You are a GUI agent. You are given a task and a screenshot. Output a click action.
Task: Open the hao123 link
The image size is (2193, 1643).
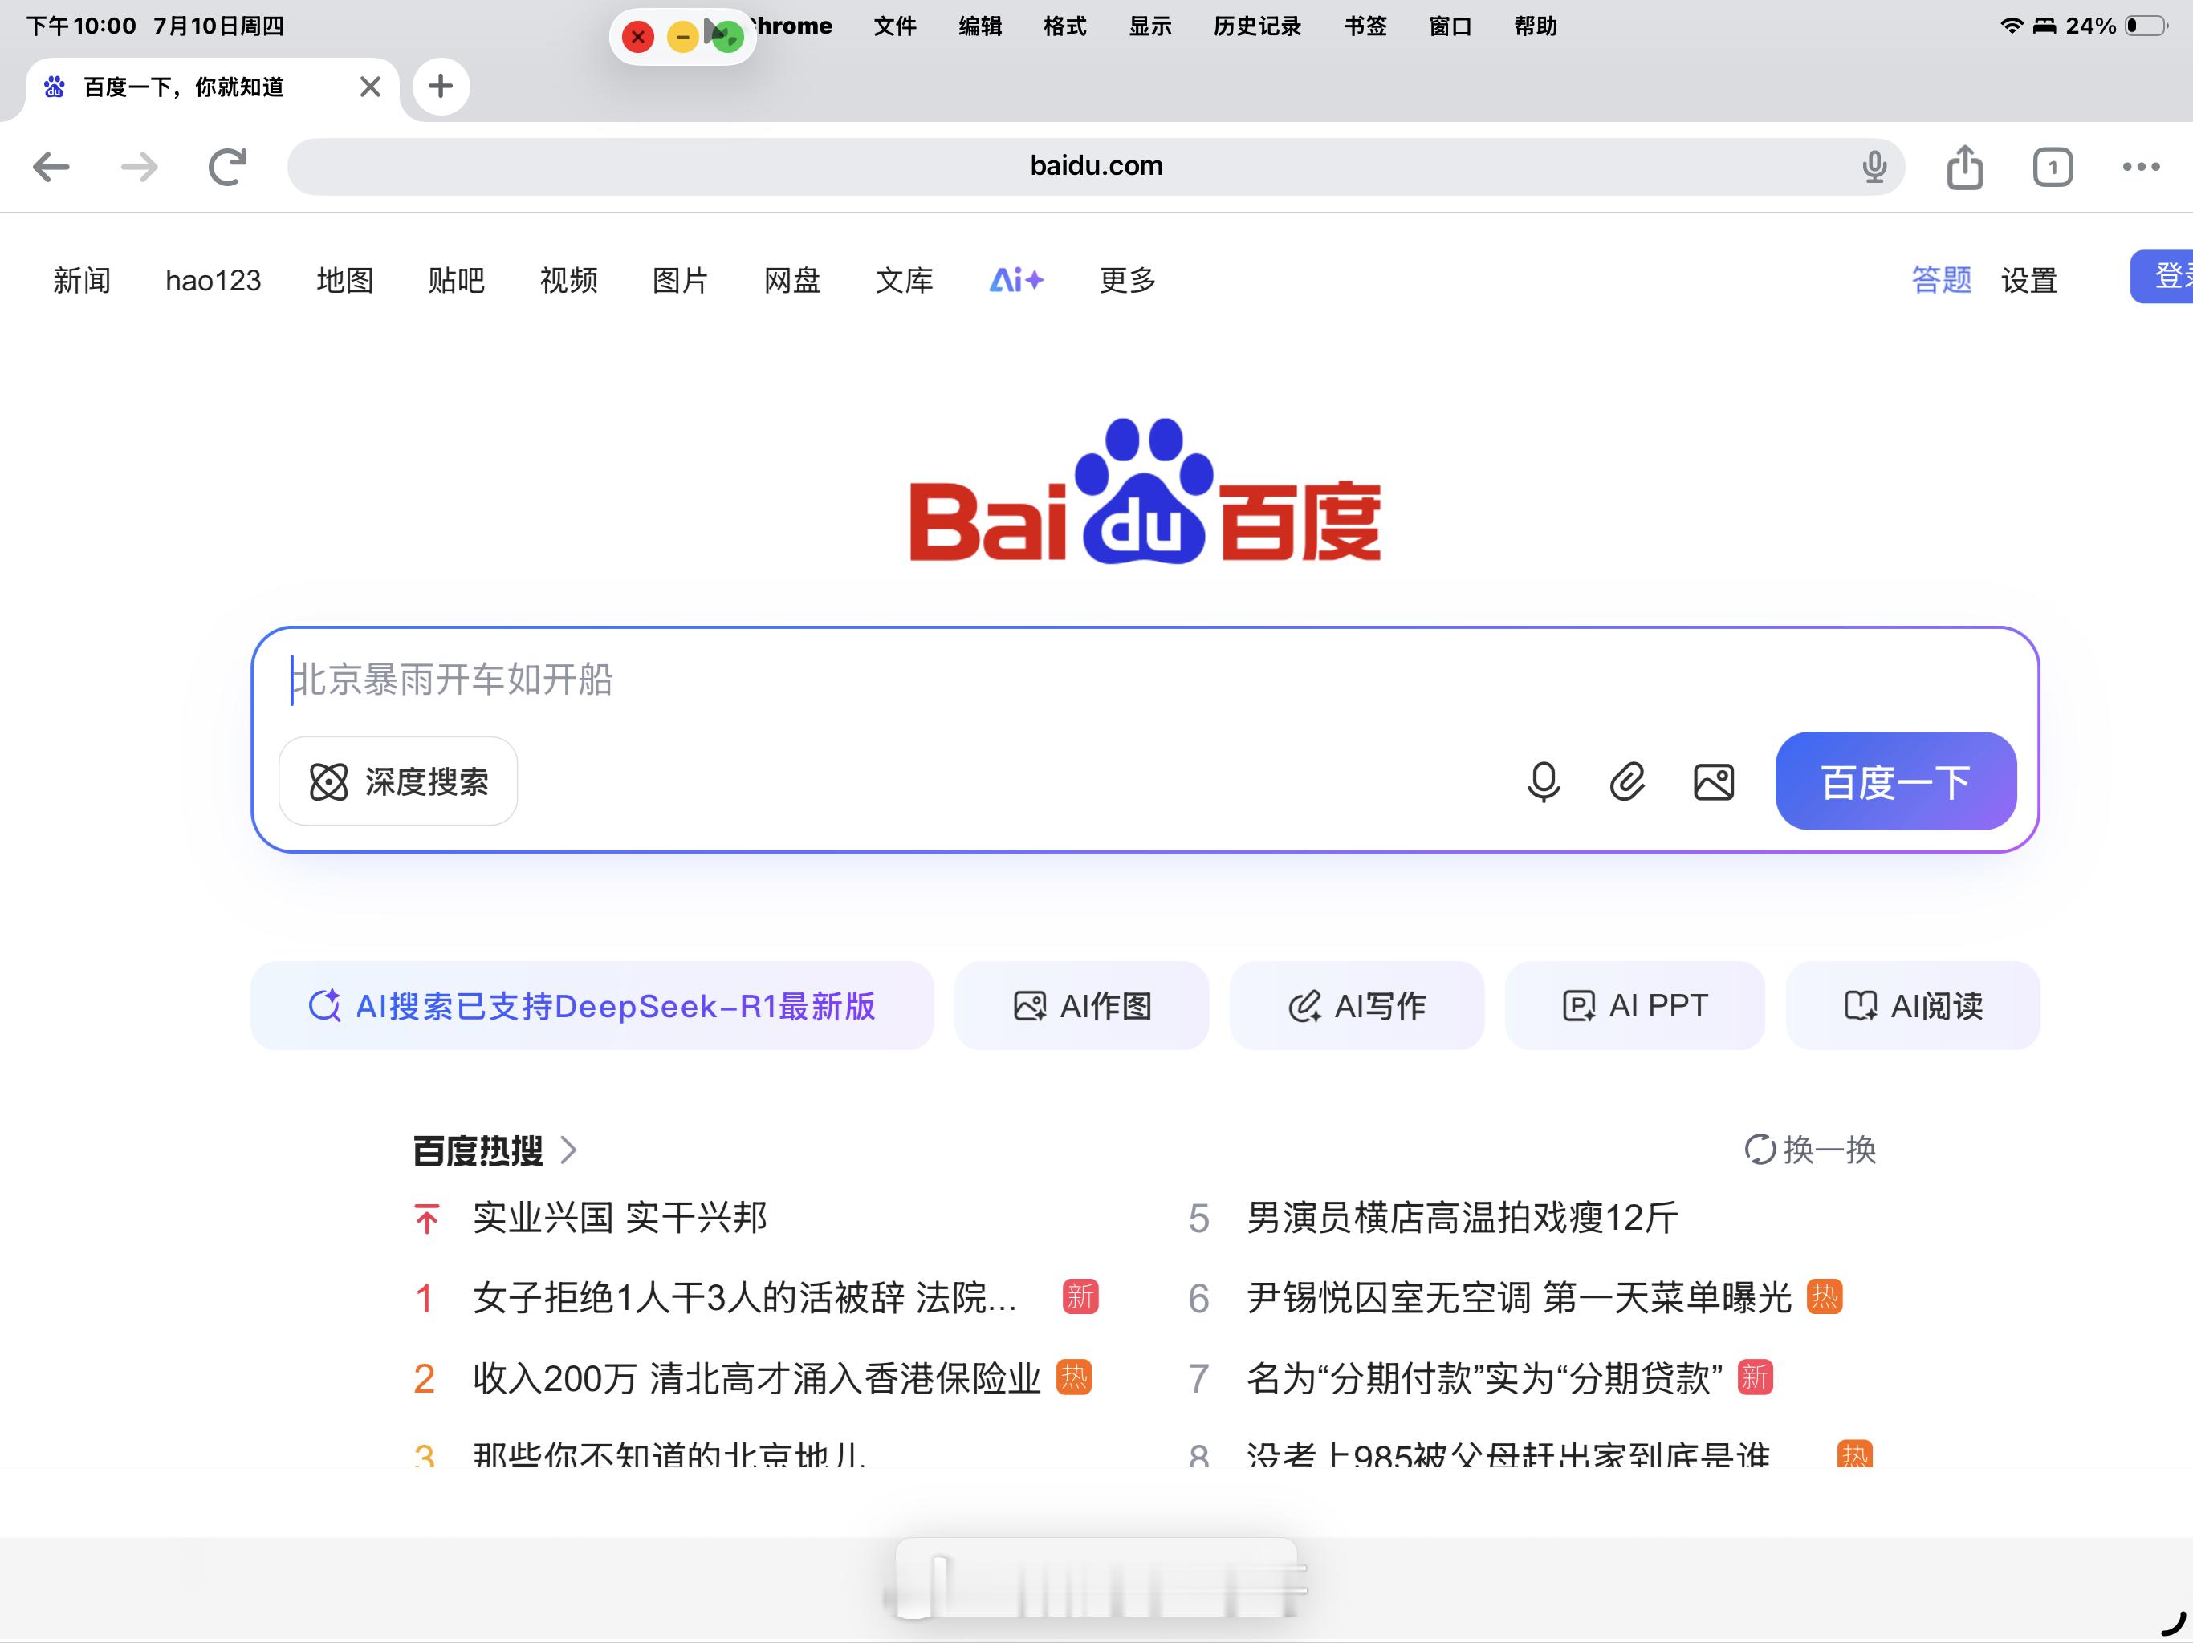[214, 281]
